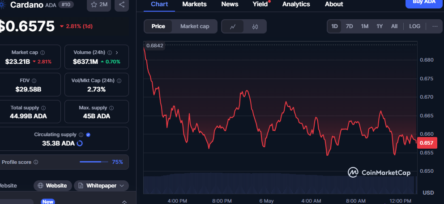The width and height of the screenshot is (444, 204).
Task: Click the Profile score info icon
Action: (x=36, y=162)
